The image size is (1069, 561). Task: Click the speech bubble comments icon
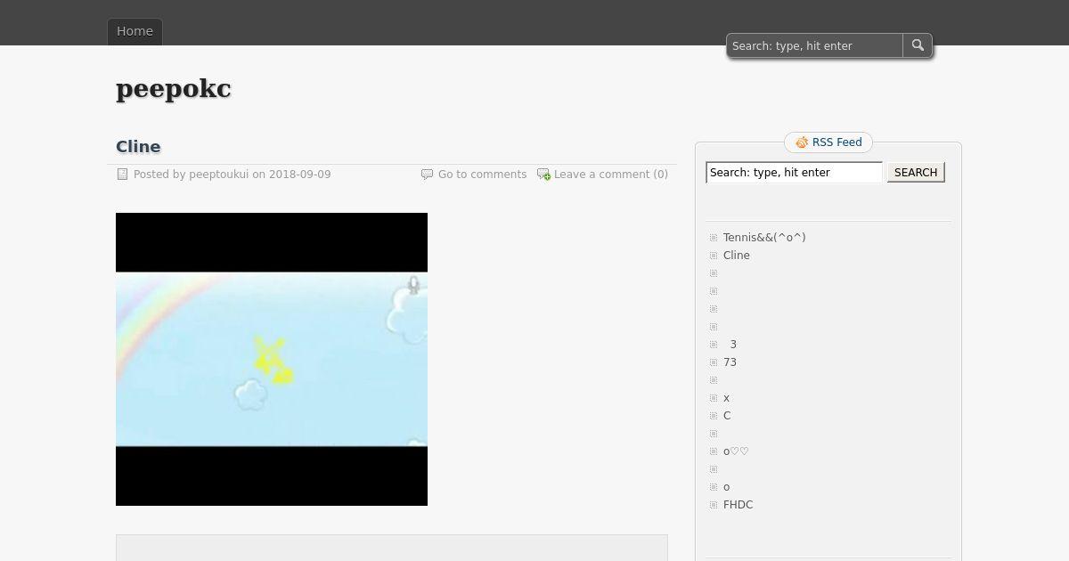[x=427, y=175]
